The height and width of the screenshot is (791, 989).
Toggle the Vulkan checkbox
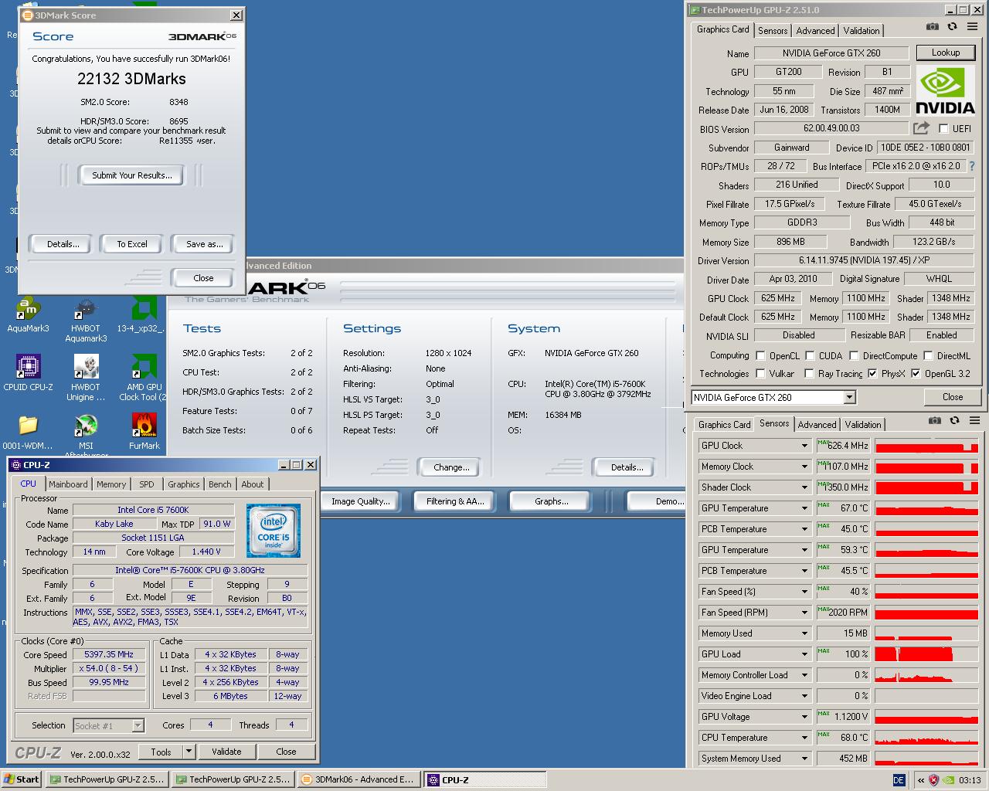click(760, 374)
